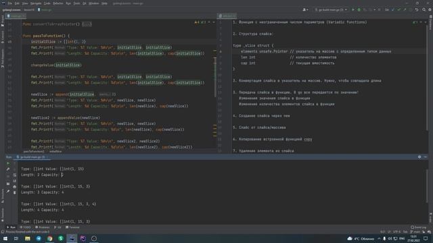Click 'type _slice struct {' in right editor
The width and height of the screenshot is (433, 243).
pyautogui.click(x=253, y=45)
